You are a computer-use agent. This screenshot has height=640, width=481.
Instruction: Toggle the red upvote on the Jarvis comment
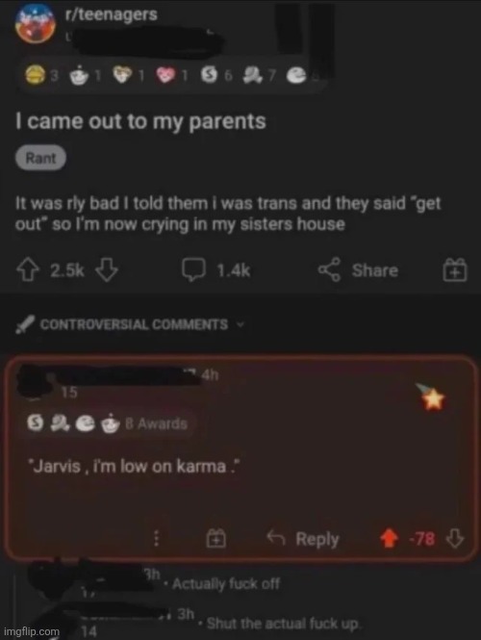click(389, 539)
